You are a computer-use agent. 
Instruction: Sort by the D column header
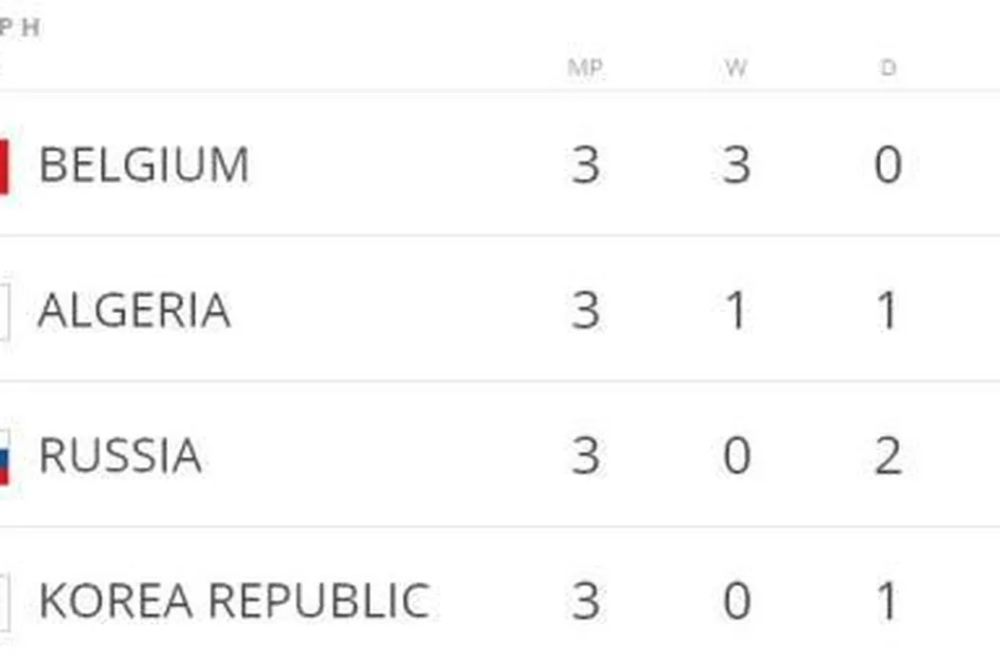(x=888, y=69)
